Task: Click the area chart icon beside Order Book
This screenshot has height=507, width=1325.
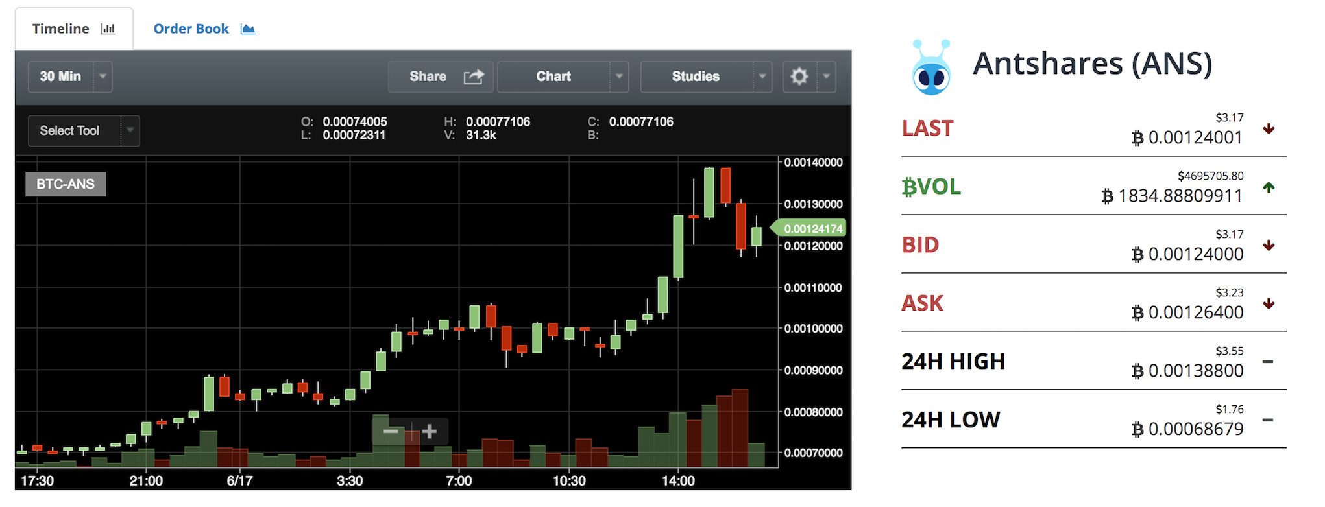Action: [248, 29]
